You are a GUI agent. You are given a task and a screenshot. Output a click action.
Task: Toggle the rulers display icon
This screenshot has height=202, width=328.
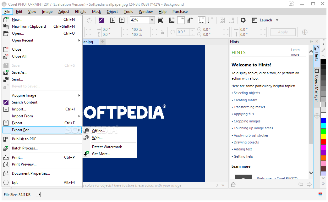click(x=172, y=20)
